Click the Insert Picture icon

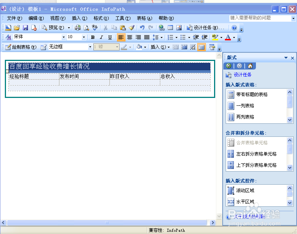tap(179, 28)
